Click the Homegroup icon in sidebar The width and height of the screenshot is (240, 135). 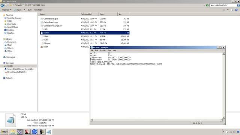pos(4,57)
